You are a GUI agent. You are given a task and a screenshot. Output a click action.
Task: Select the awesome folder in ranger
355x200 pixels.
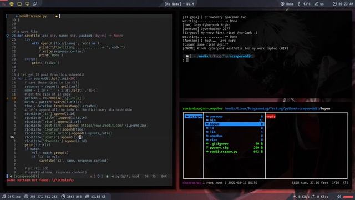(x=234, y=116)
